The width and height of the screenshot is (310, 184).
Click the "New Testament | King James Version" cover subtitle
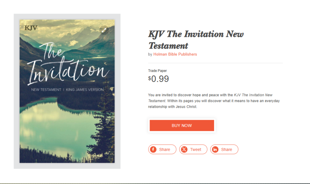(x=67, y=90)
